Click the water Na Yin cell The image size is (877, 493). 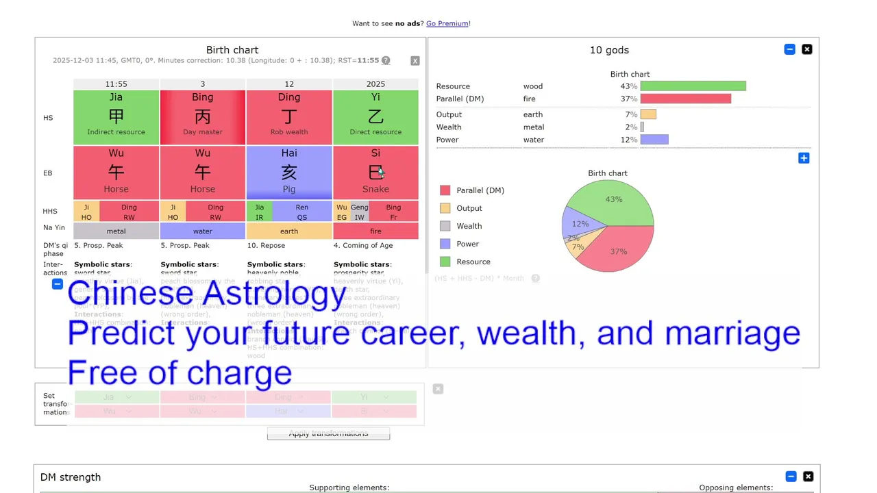pos(203,231)
